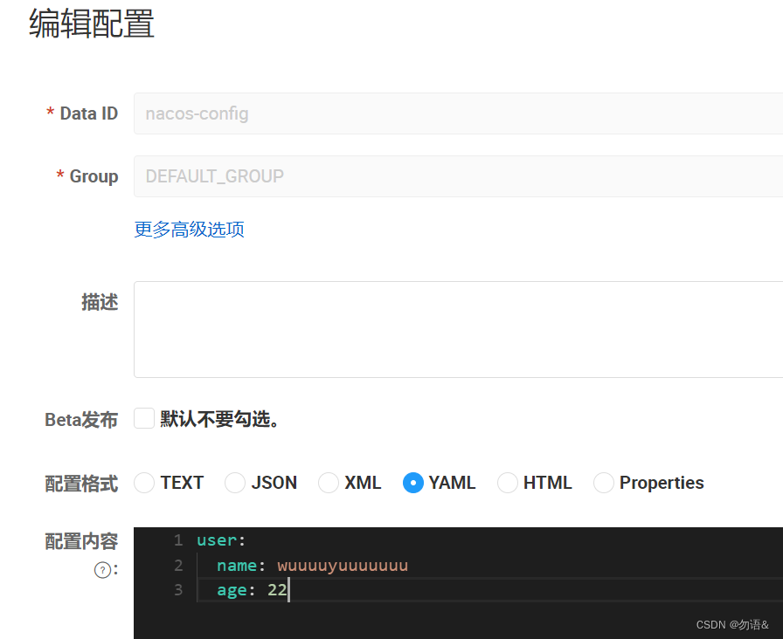783x639 pixels.
Task: Click the 配置格式 label
Action: (x=81, y=483)
